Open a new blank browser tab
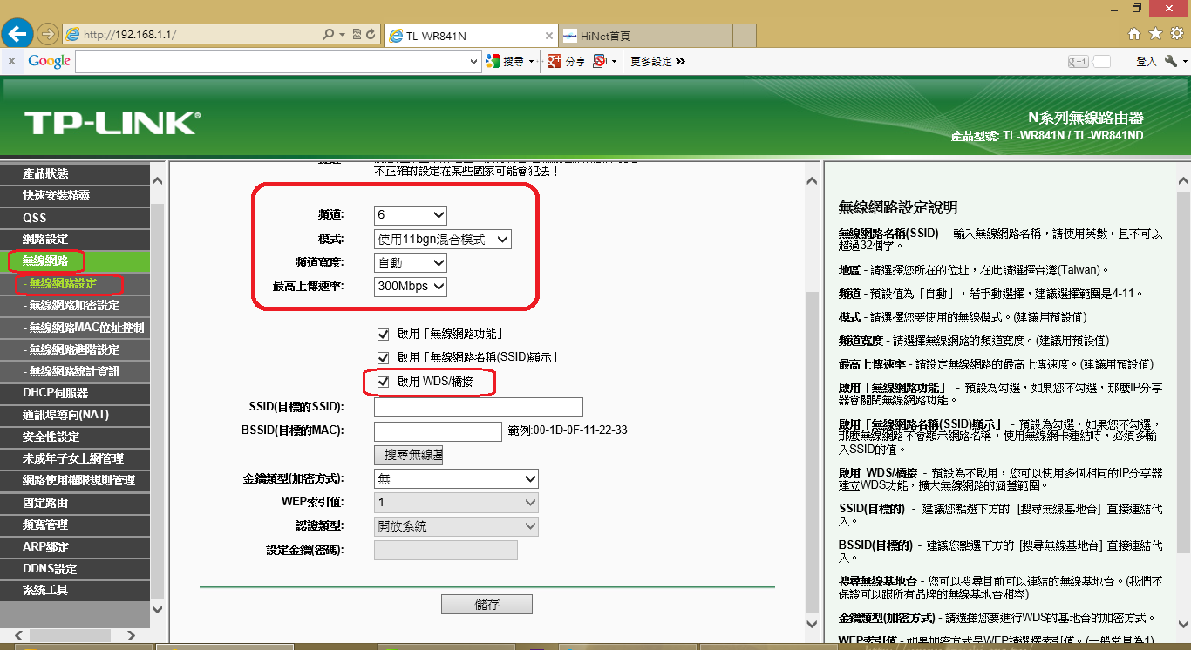 click(744, 36)
